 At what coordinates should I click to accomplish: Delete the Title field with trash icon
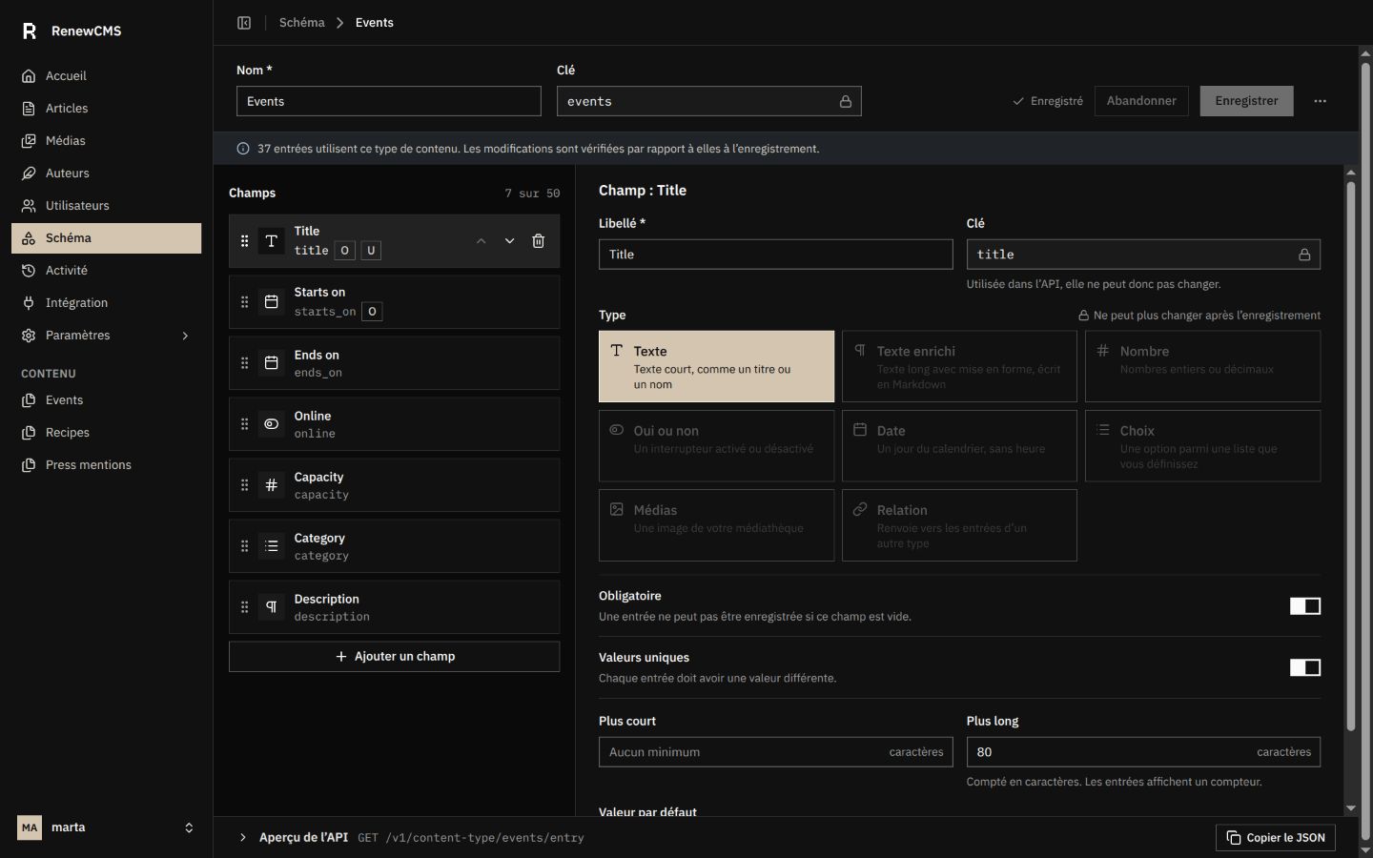tap(538, 241)
